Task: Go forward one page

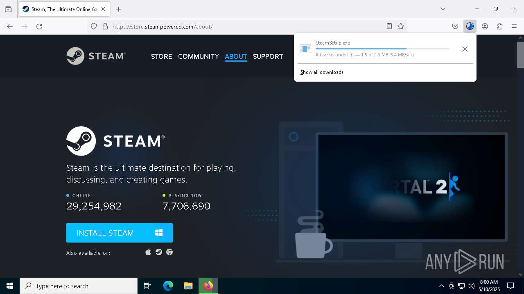Action: pyautogui.click(x=25, y=26)
